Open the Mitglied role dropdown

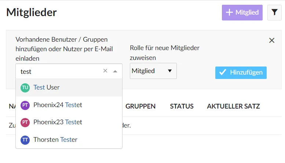[x=153, y=71]
